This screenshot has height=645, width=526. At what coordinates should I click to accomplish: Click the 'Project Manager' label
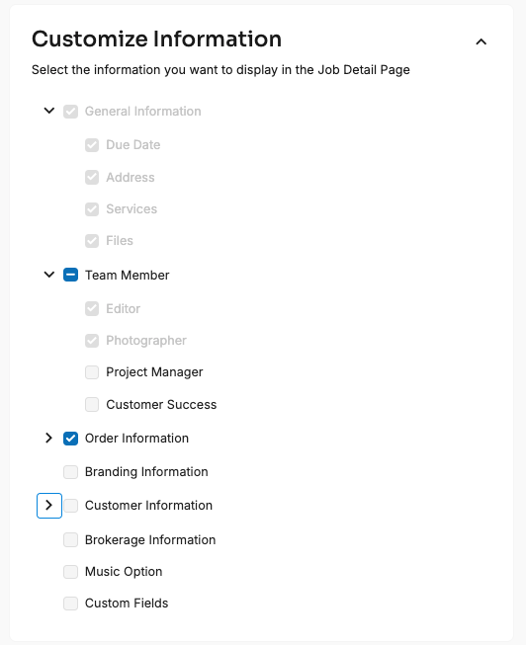(154, 371)
